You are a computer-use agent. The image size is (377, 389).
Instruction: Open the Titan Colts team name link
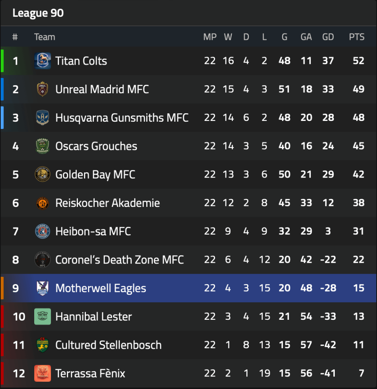[x=81, y=61]
